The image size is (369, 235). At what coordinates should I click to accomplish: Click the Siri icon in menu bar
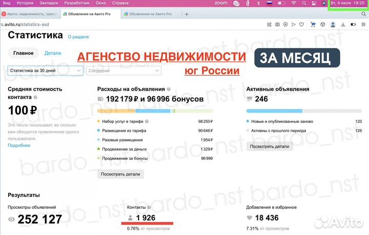[x=324, y=3]
